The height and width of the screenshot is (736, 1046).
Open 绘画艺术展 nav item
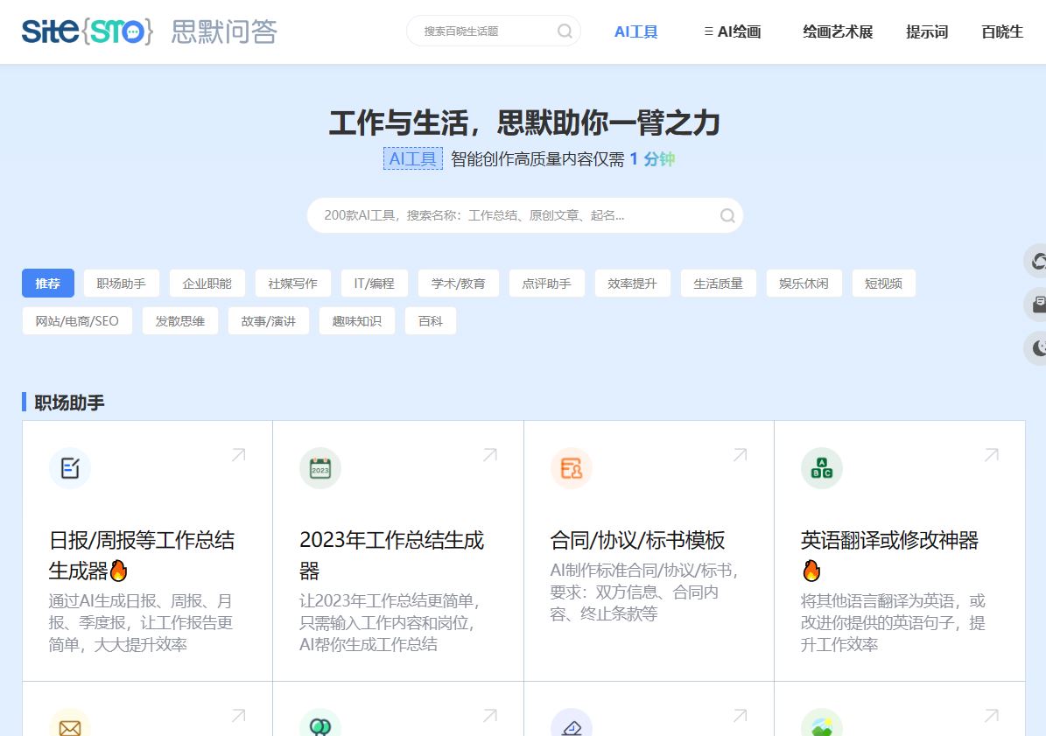(x=838, y=32)
